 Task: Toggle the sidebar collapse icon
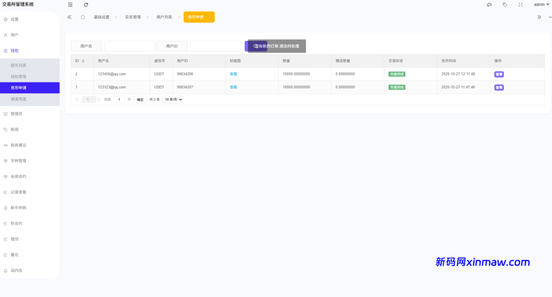(x=70, y=5)
